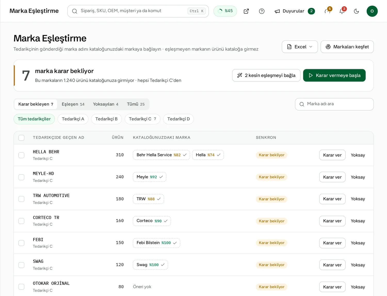Click Markaları keşfet button
The image size is (387, 296).
[x=347, y=47]
